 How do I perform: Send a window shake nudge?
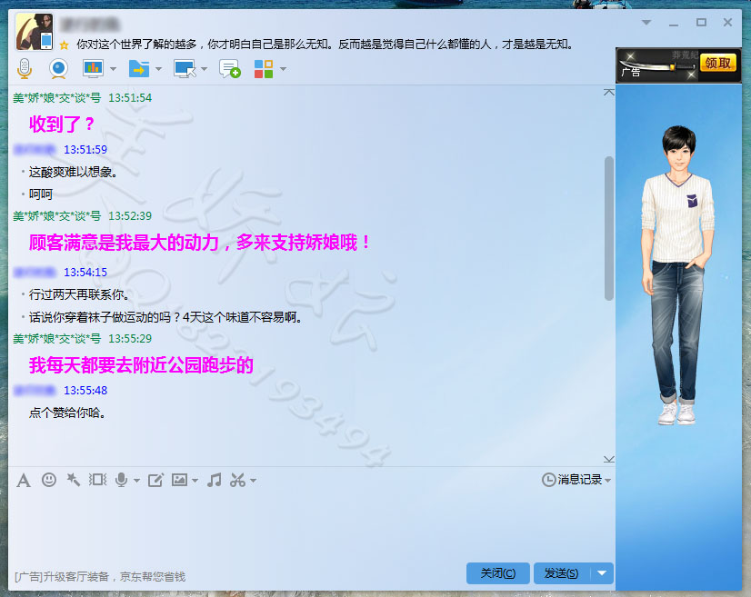point(97,480)
